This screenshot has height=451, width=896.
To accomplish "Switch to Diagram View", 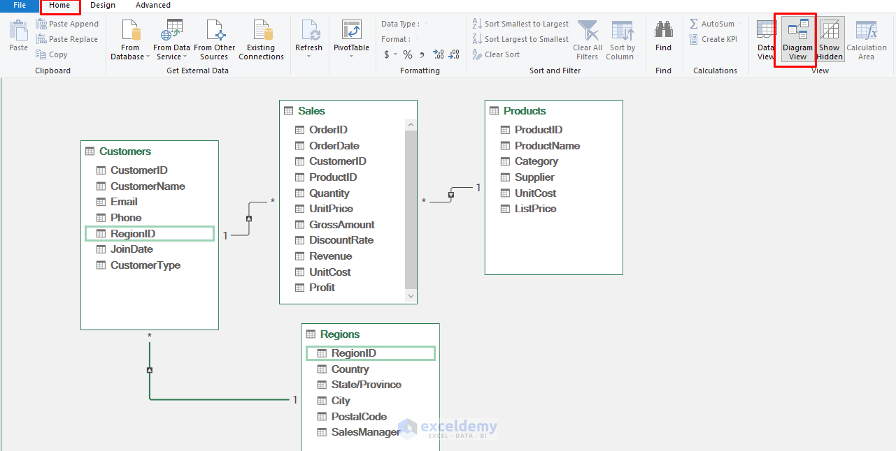I will click(x=797, y=40).
